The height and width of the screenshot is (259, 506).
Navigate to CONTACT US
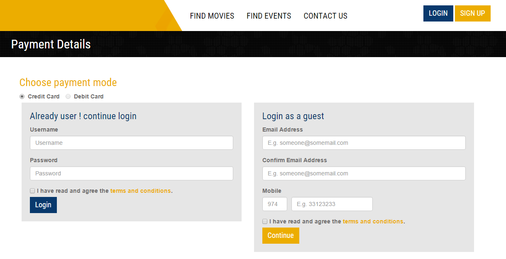click(325, 16)
